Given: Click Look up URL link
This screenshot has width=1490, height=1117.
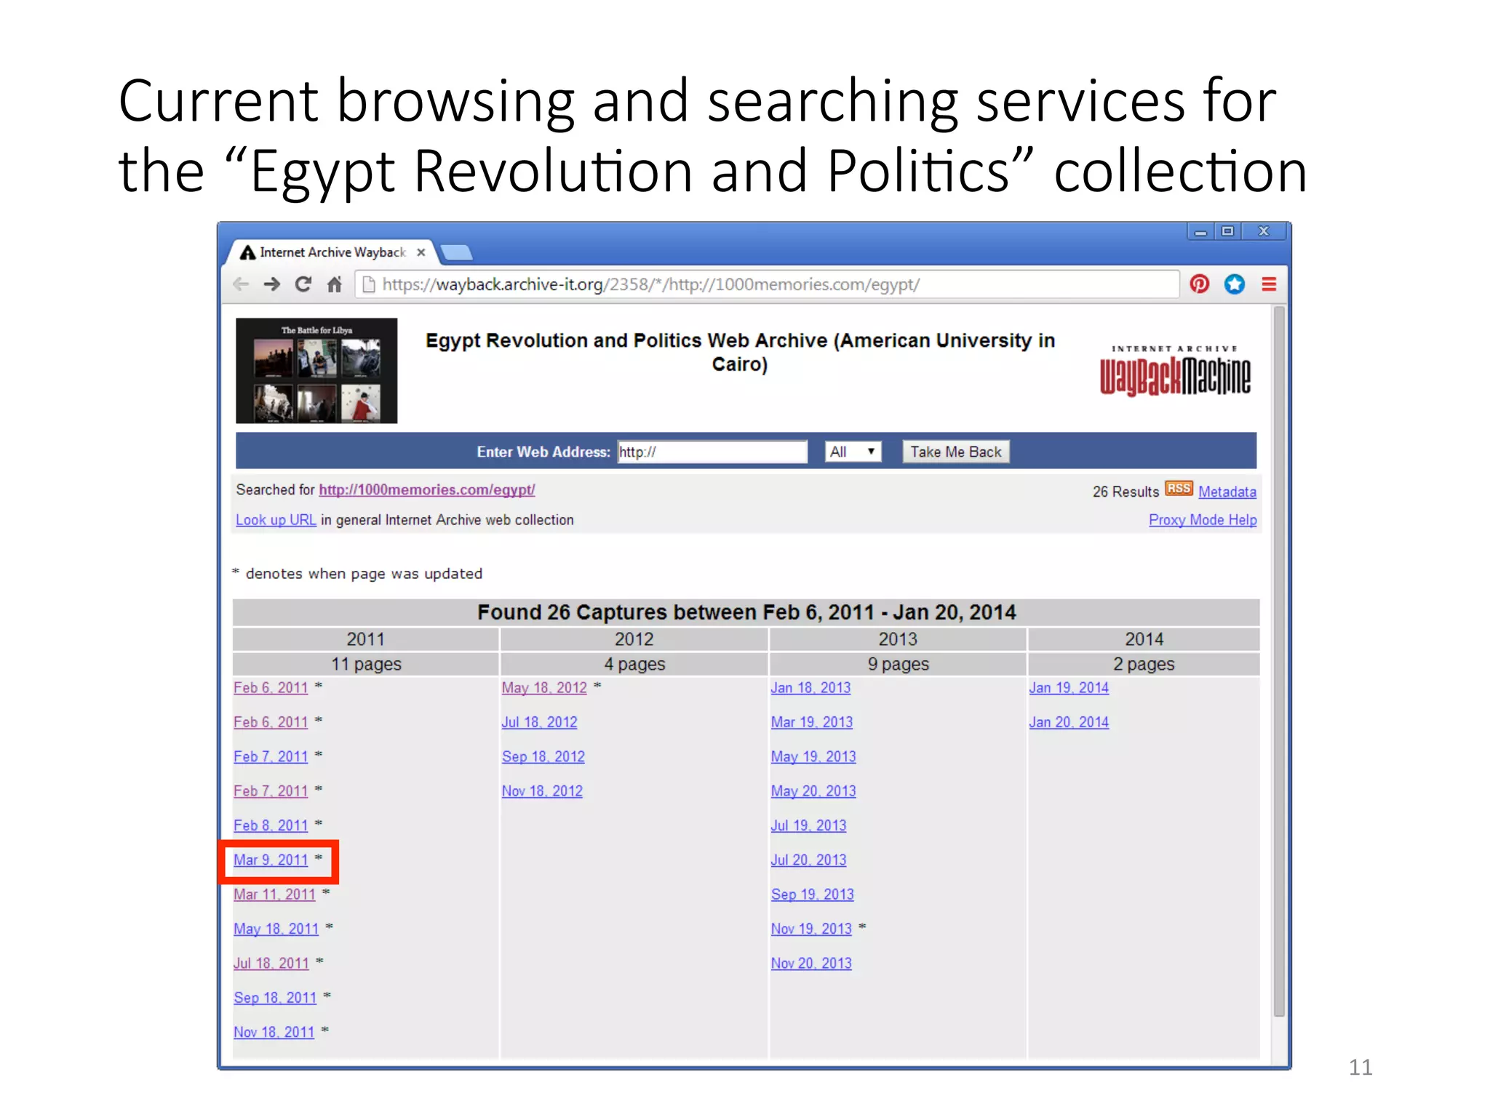Looking at the screenshot, I should (276, 520).
